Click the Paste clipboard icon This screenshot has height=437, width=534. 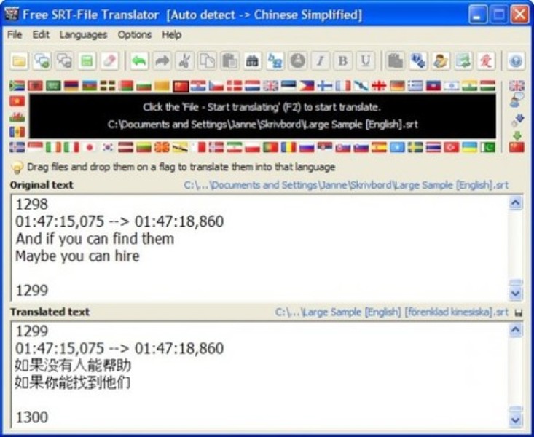tap(229, 61)
